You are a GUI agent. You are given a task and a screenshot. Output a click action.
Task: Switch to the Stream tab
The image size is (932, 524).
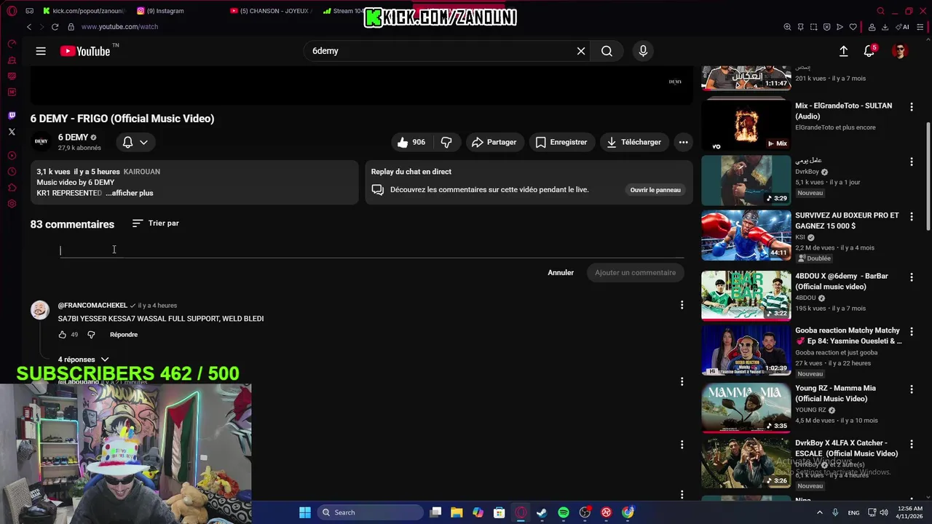click(344, 11)
